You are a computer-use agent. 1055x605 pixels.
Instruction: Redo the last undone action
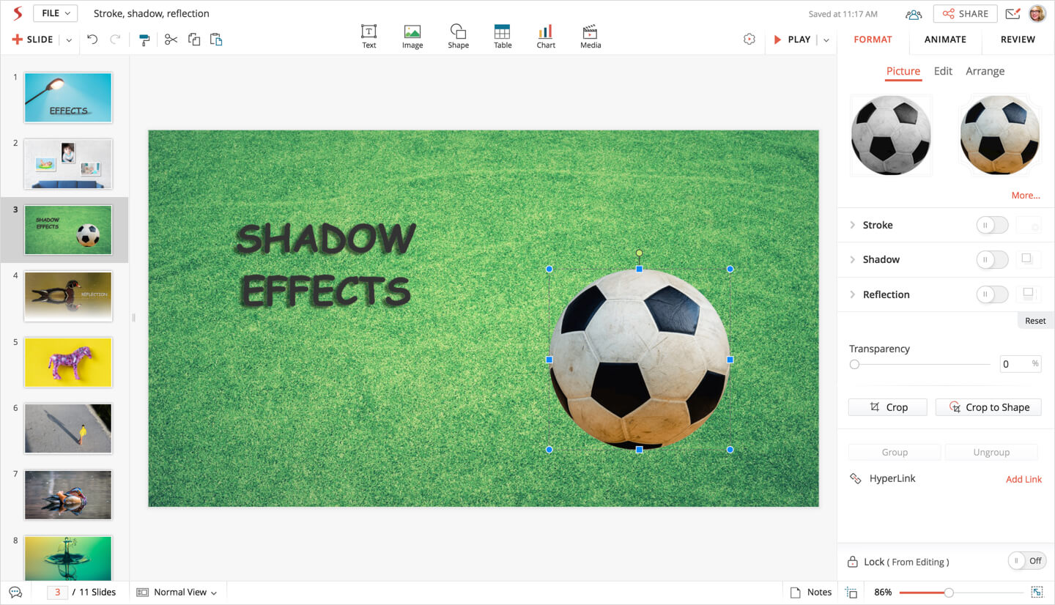[115, 40]
